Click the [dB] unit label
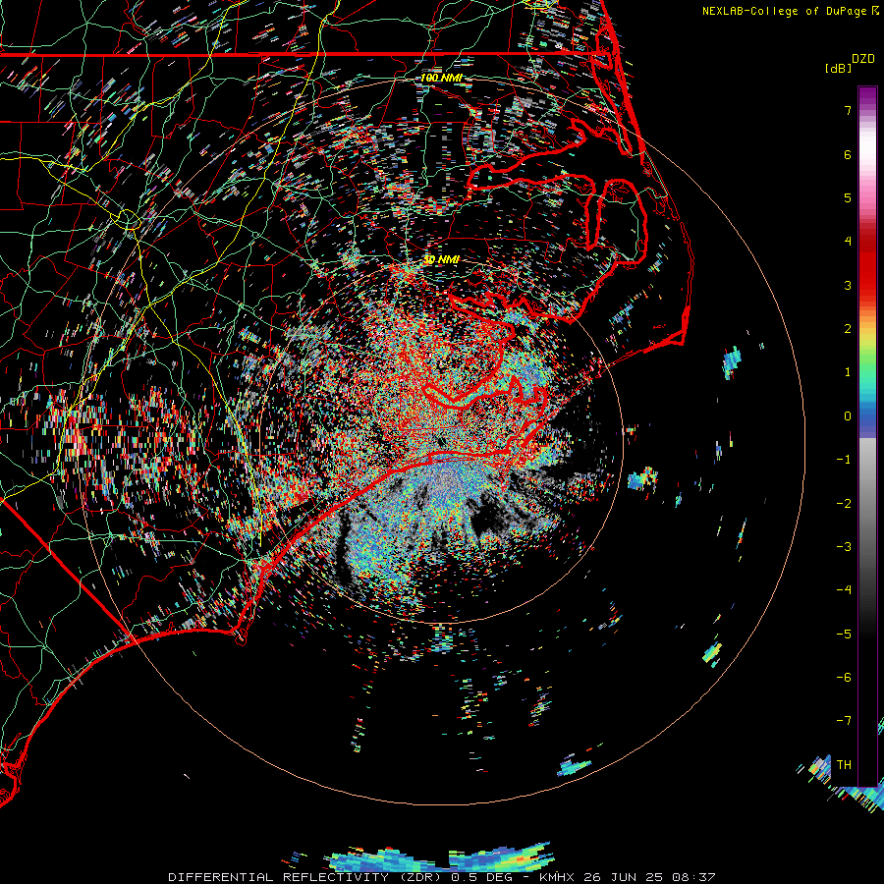This screenshot has width=884, height=884. tap(838, 68)
